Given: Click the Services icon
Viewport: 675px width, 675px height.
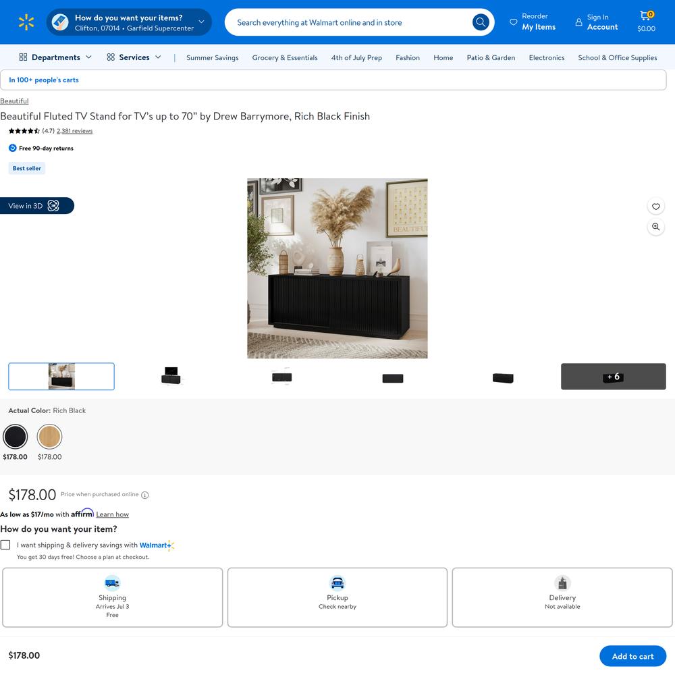Looking at the screenshot, I should point(111,57).
